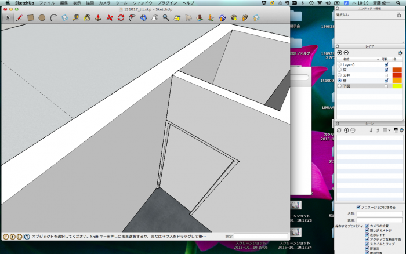
Task: Pick the Pencil line tool
Action: click(x=19, y=18)
